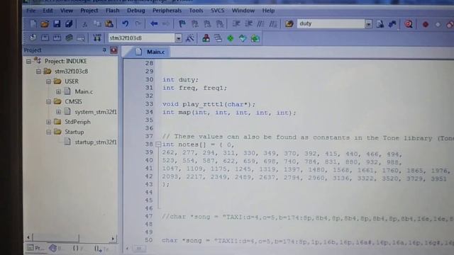Collapse the notes array code fold
Viewport: 454px width, 255px height.
pos(158,144)
